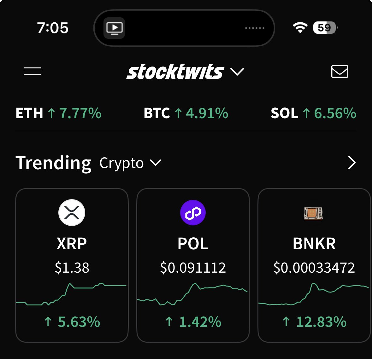The image size is (372, 359).
Task: Tap the BNKR 12.83% gain label
Action: pos(314,322)
